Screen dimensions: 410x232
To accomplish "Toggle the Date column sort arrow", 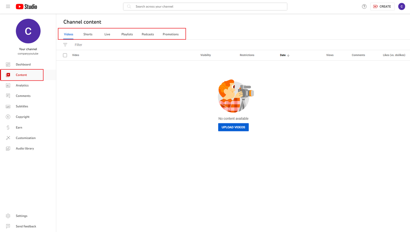I will tap(288, 55).
